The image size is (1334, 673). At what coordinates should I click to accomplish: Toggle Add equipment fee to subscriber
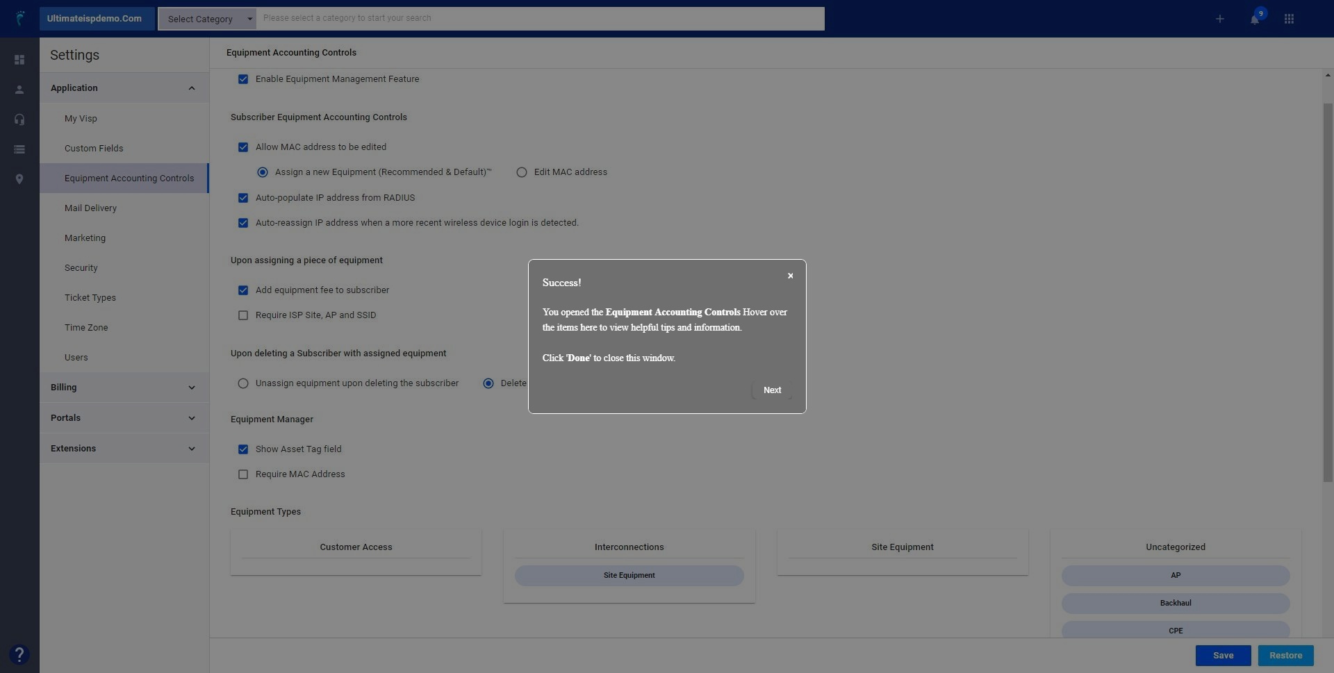pos(243,290)
